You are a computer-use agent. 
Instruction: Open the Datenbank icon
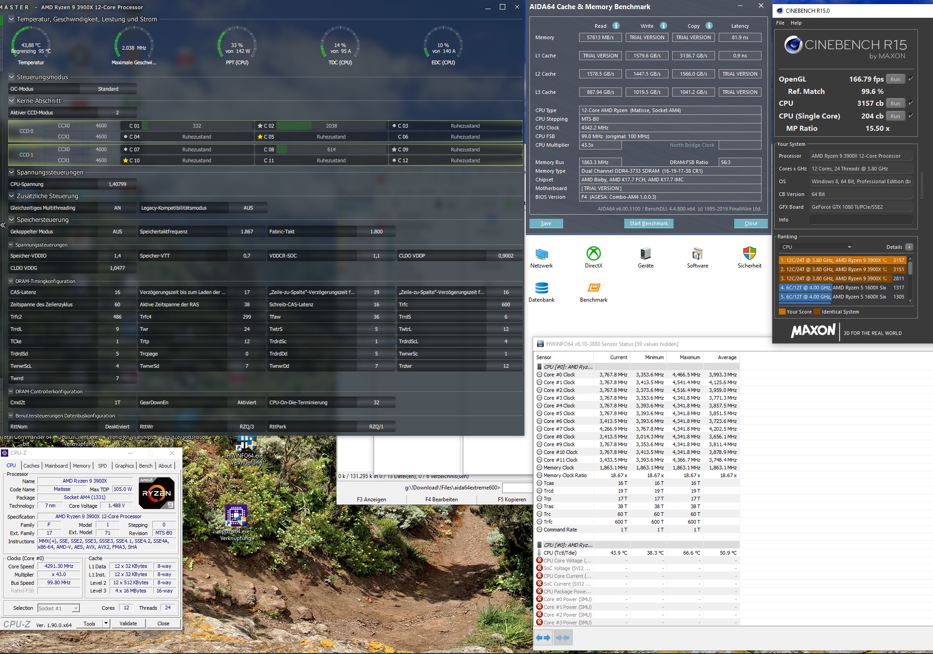click(541, 288)
